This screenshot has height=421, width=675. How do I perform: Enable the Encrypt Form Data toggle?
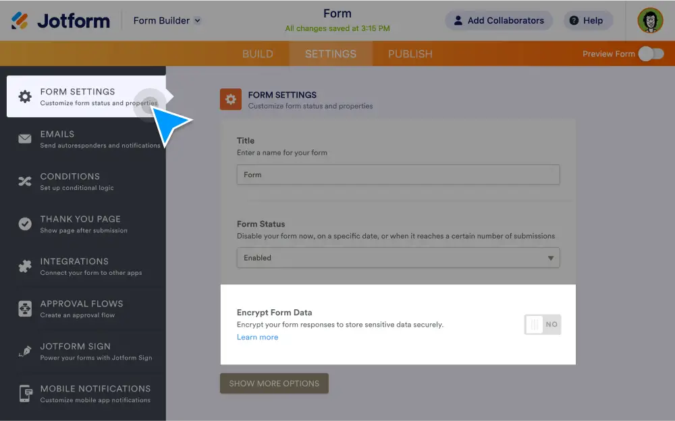click(542, 325)
